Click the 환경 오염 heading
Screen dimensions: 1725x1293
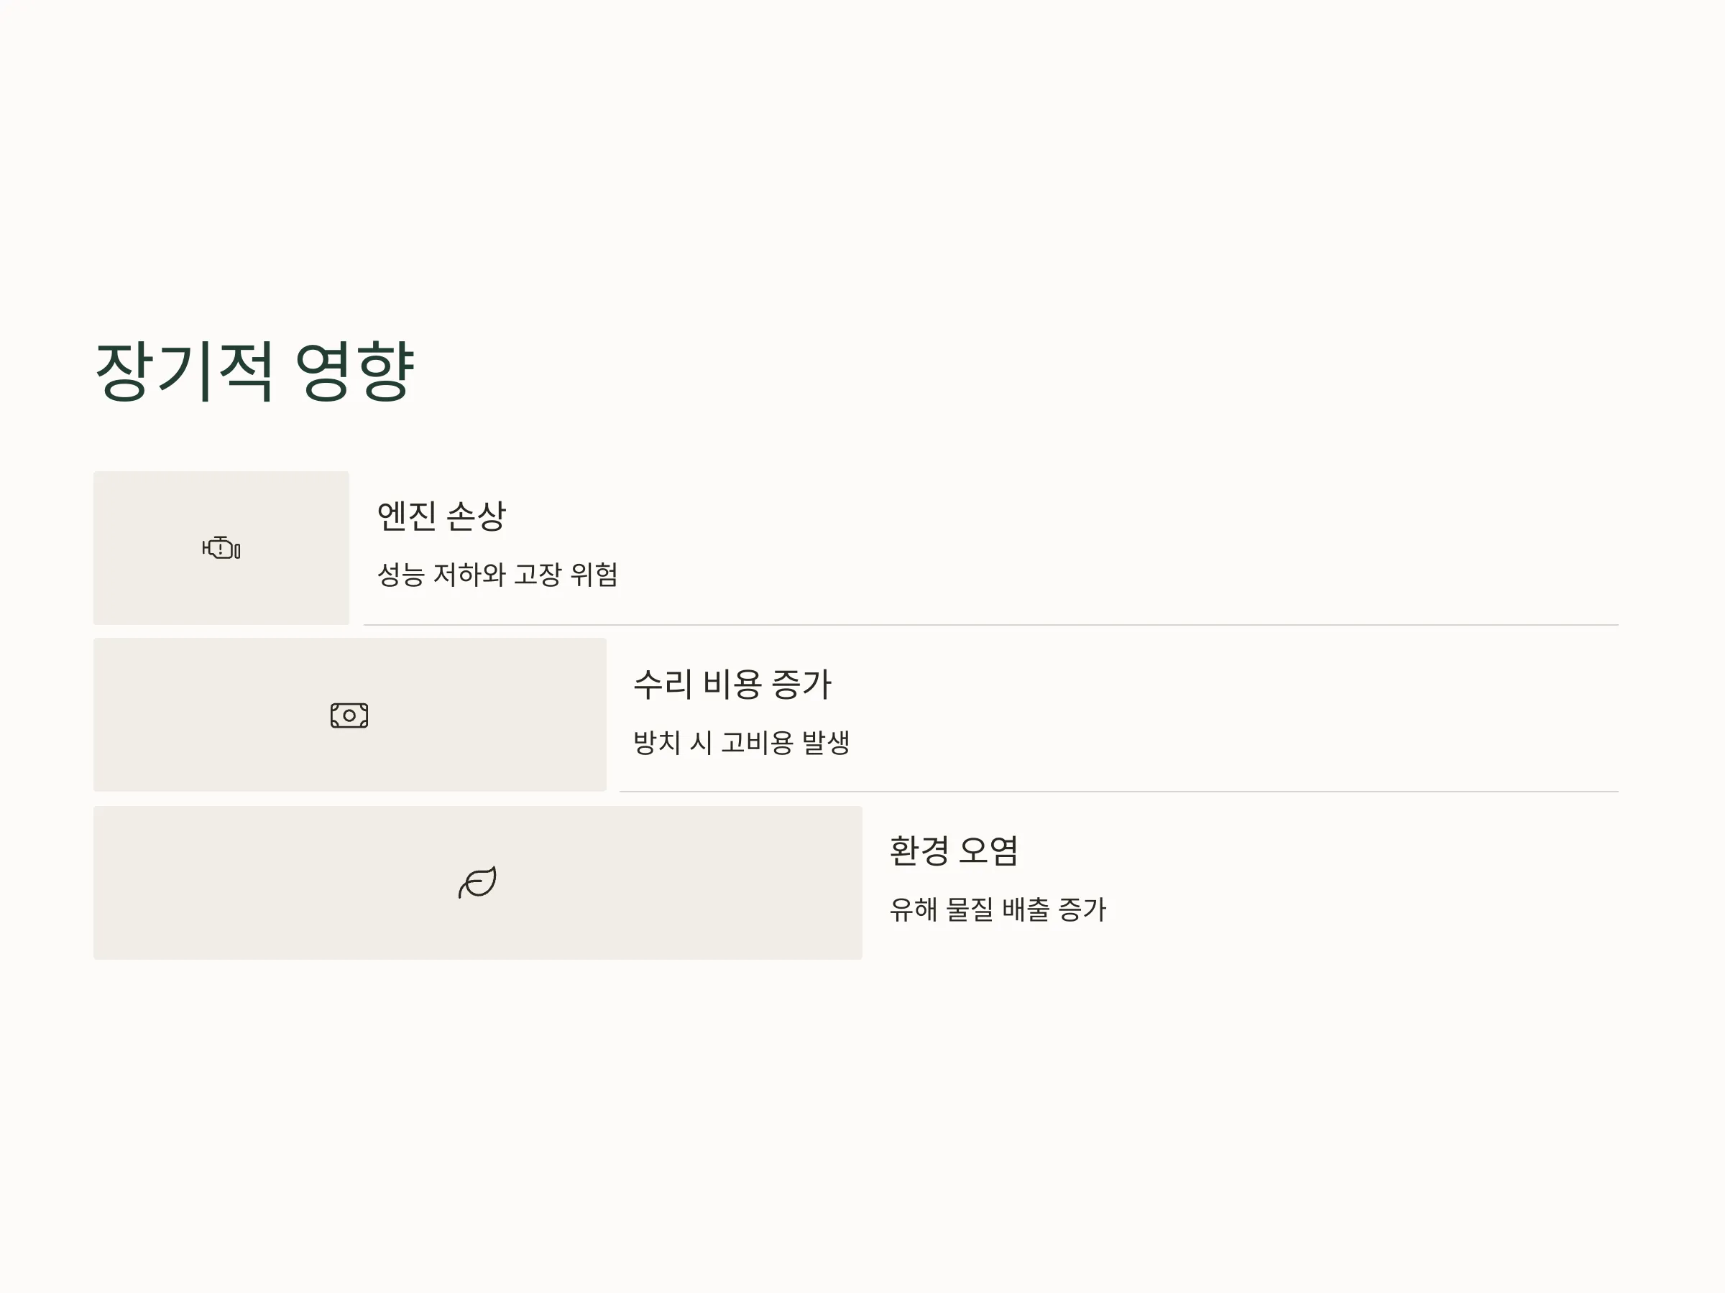954,851
